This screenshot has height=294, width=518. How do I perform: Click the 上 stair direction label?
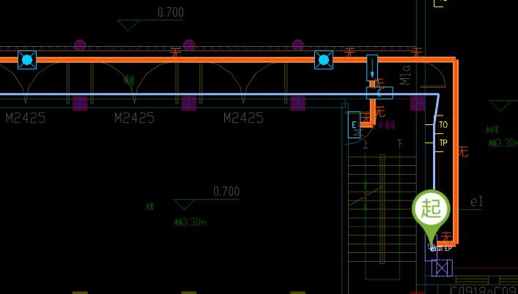pyautogui.click(x=366, y=144)
